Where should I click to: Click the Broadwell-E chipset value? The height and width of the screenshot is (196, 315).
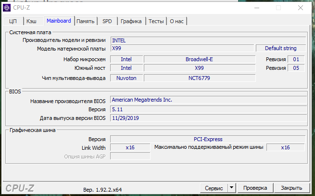click(200, 59)
